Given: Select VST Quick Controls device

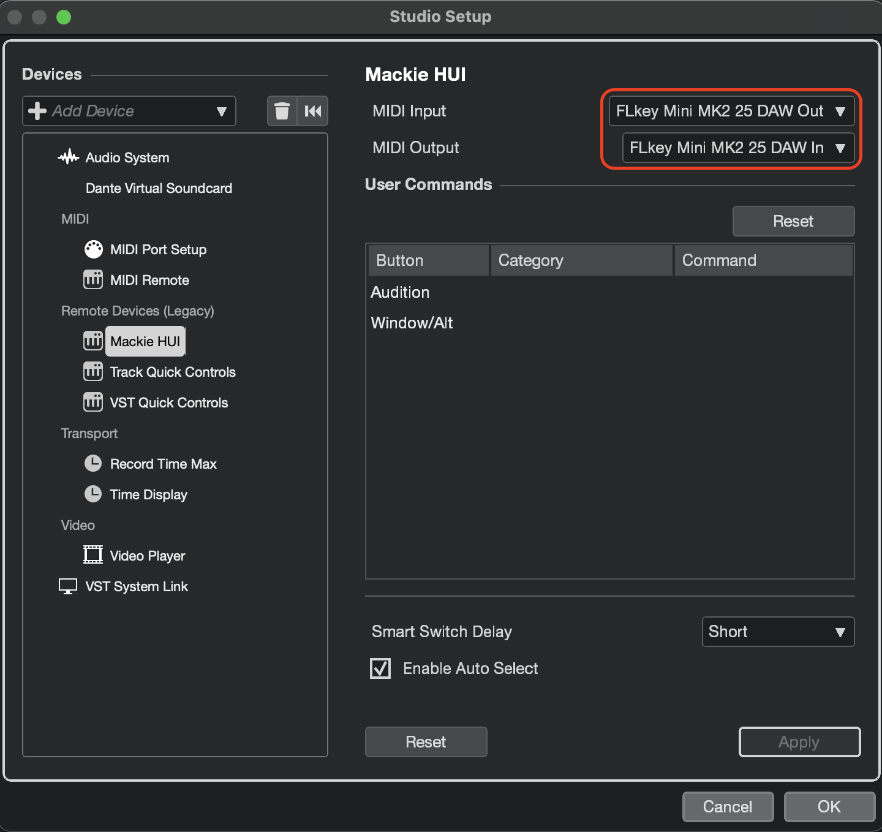Looking at the screenshot, I should pos(169,403).
